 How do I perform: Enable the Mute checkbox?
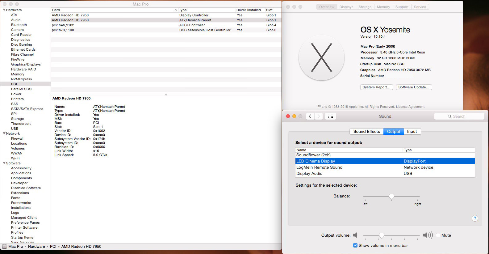click(438, 235)
